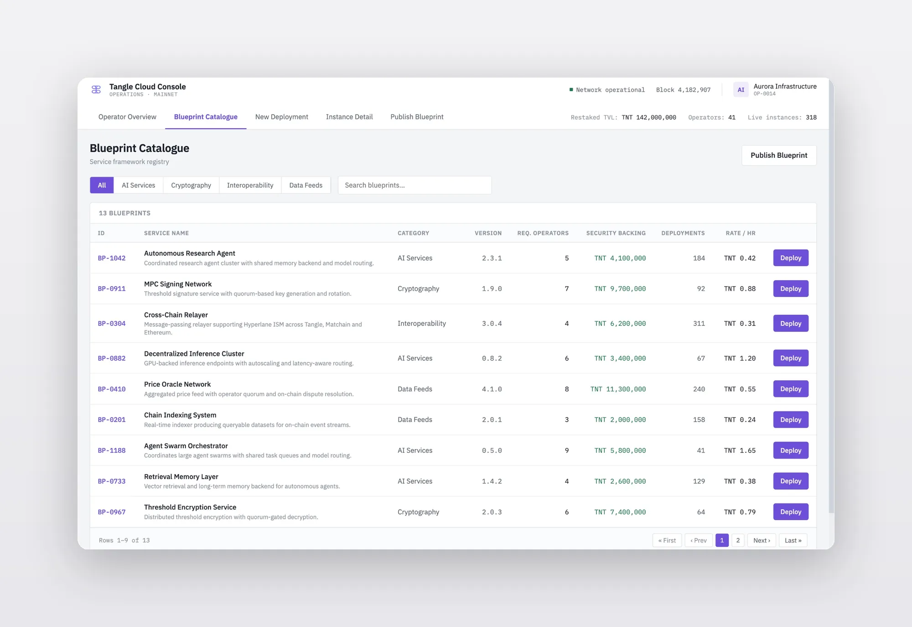Open blueprint ID BP-0733
This screenshot has height=627, width=912.
coord(112,481)
